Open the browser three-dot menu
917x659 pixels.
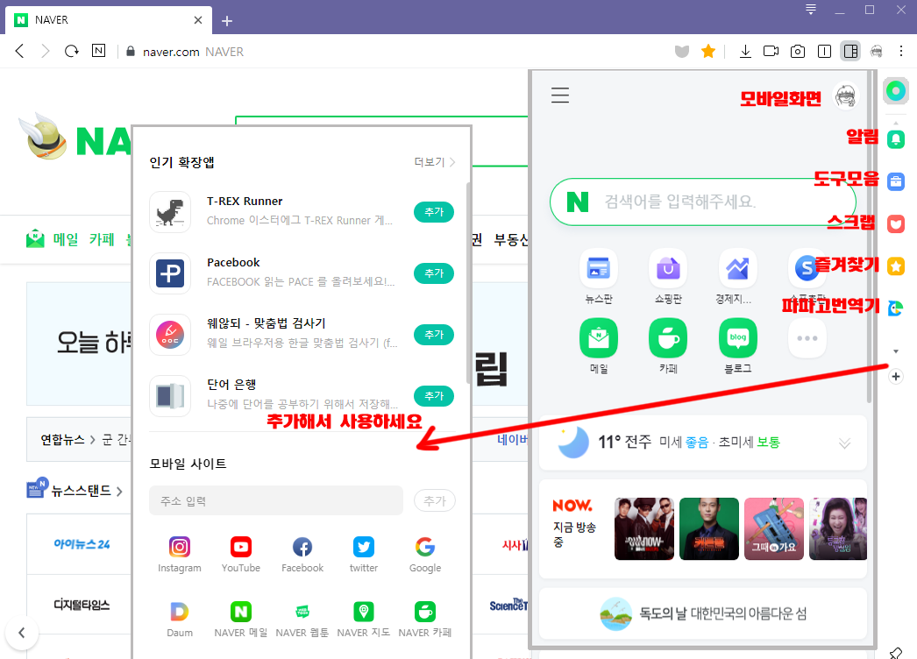click(x=901, y=52)
